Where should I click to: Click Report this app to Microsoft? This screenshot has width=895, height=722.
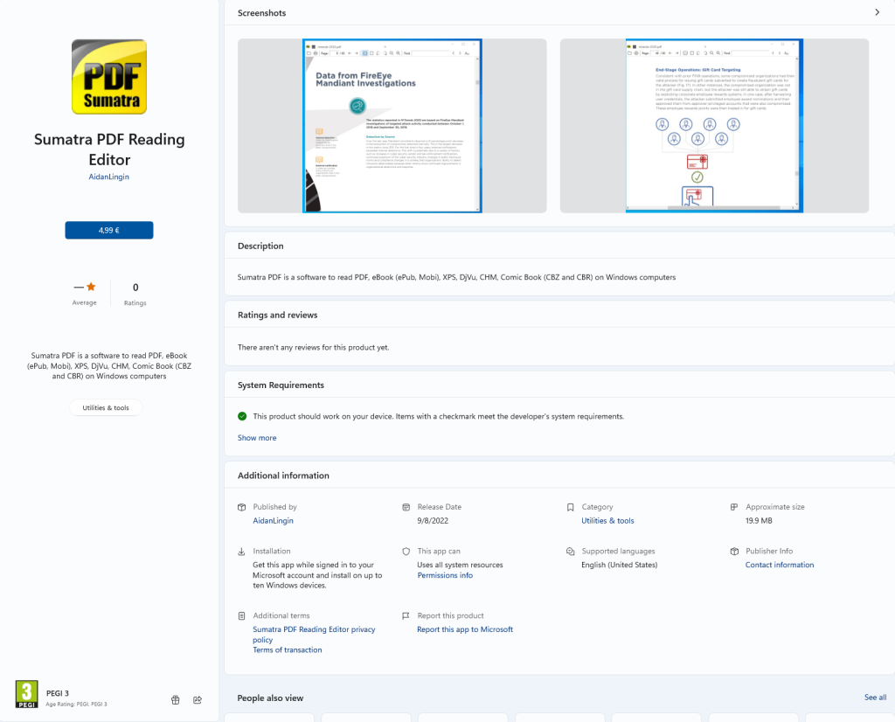pos(465,629)
